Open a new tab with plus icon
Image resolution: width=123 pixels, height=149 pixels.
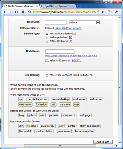tap(79, 6)
